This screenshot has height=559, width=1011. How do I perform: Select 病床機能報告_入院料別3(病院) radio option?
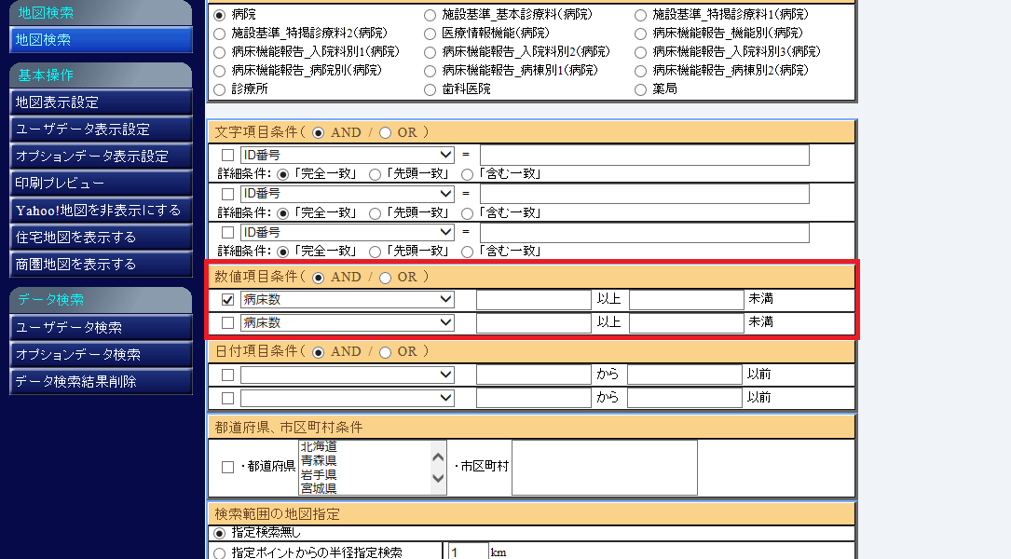pyautogui.click(x=640, y=52)
